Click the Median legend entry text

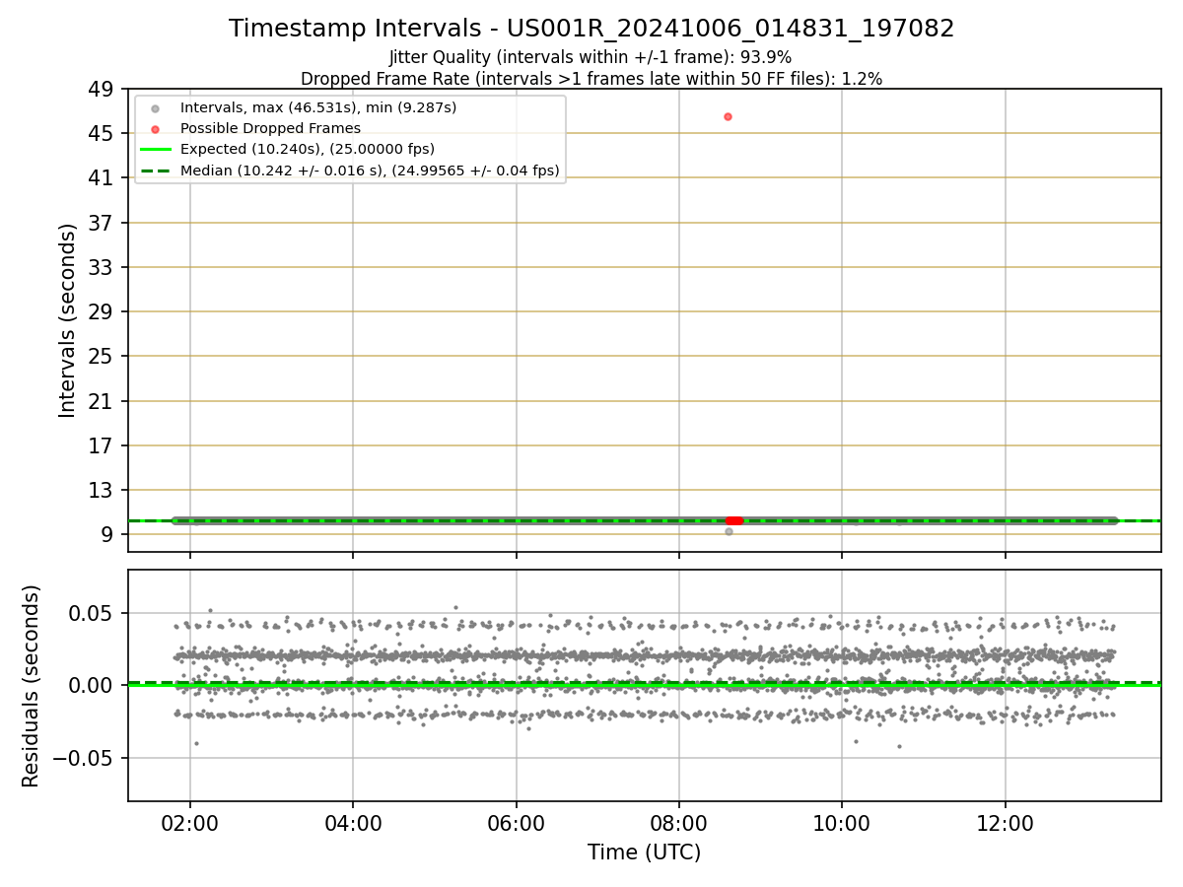coord(371,171)
